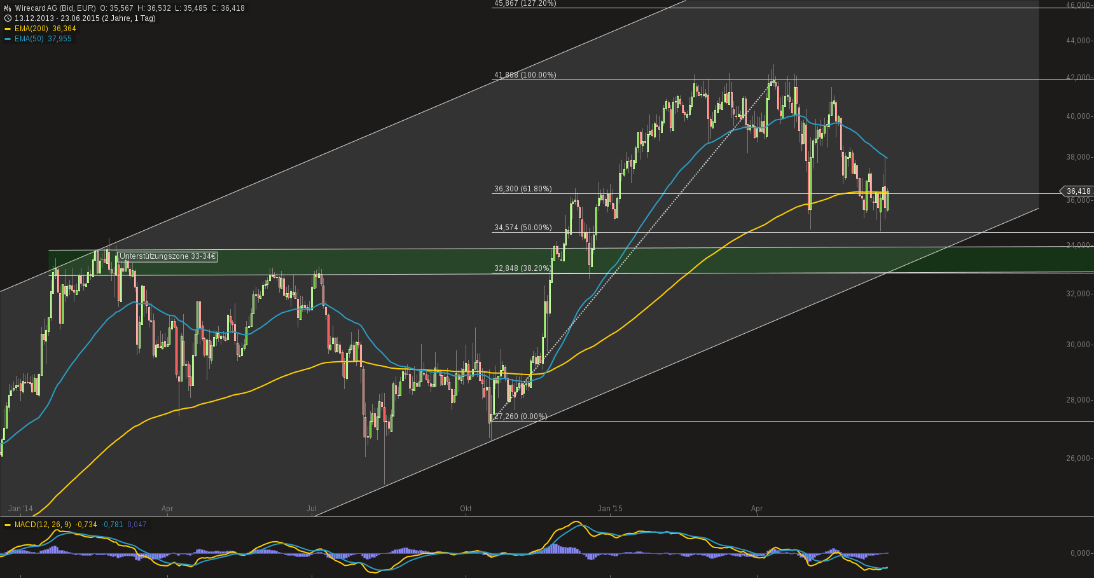
Task: Click the low value L: 35,485
Action: tap(191, 8)
